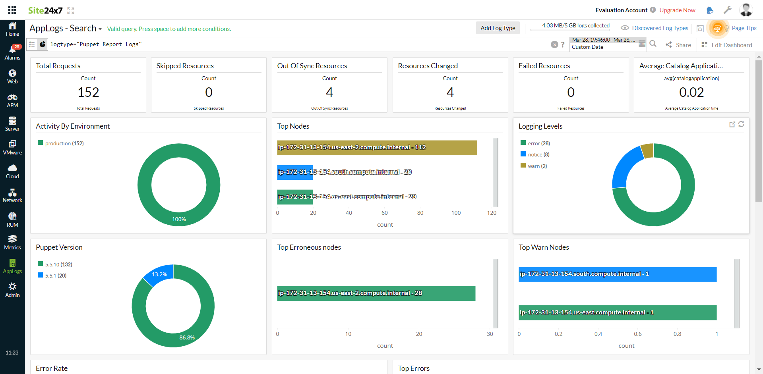Click the apps grid icon at top left
This screenshot has width=763, height=374.
pyautogui.click(x=12, y=10)
